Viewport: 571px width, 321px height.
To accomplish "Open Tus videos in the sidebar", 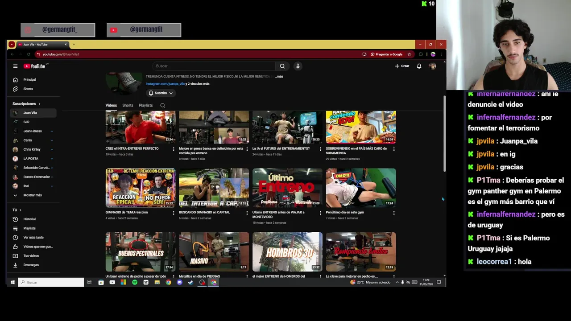I will pyautogui.click(x=33, y=256).
